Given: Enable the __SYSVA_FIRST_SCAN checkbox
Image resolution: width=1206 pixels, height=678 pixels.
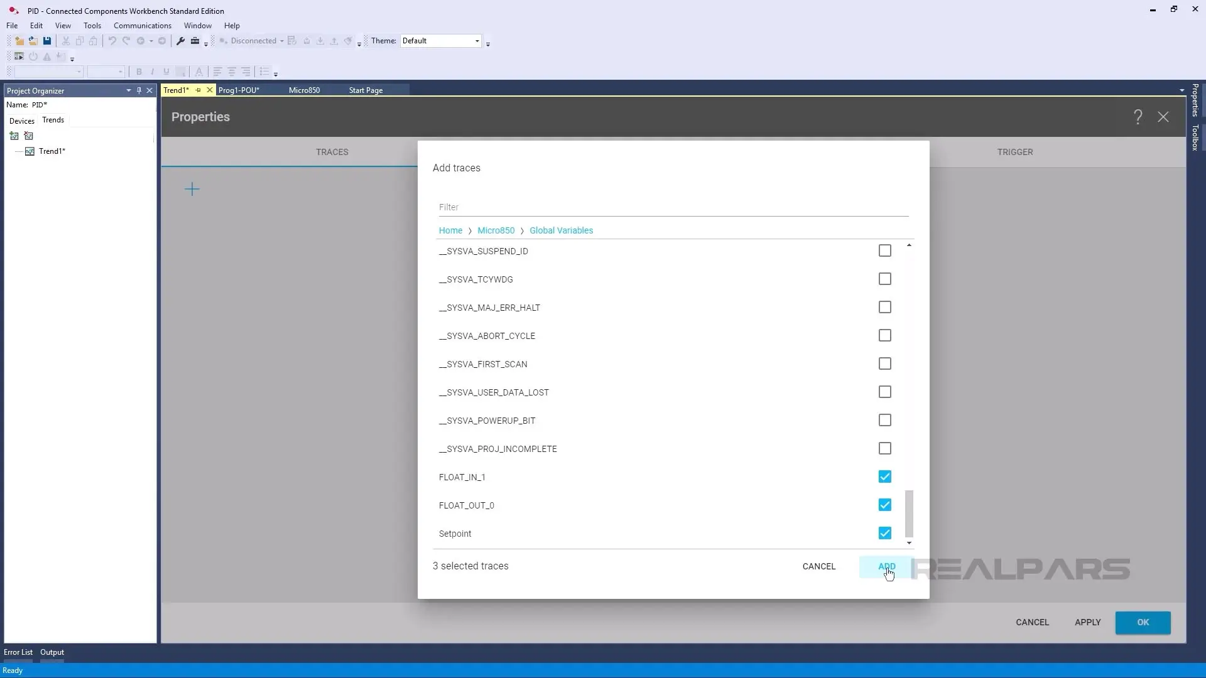Looking at the screenshot, I should click(884, 363).
